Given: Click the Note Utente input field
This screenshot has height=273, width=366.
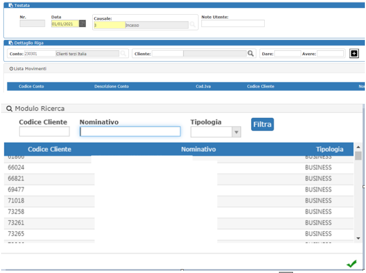Looking at the screenshot, I should [x=233, y=23].
